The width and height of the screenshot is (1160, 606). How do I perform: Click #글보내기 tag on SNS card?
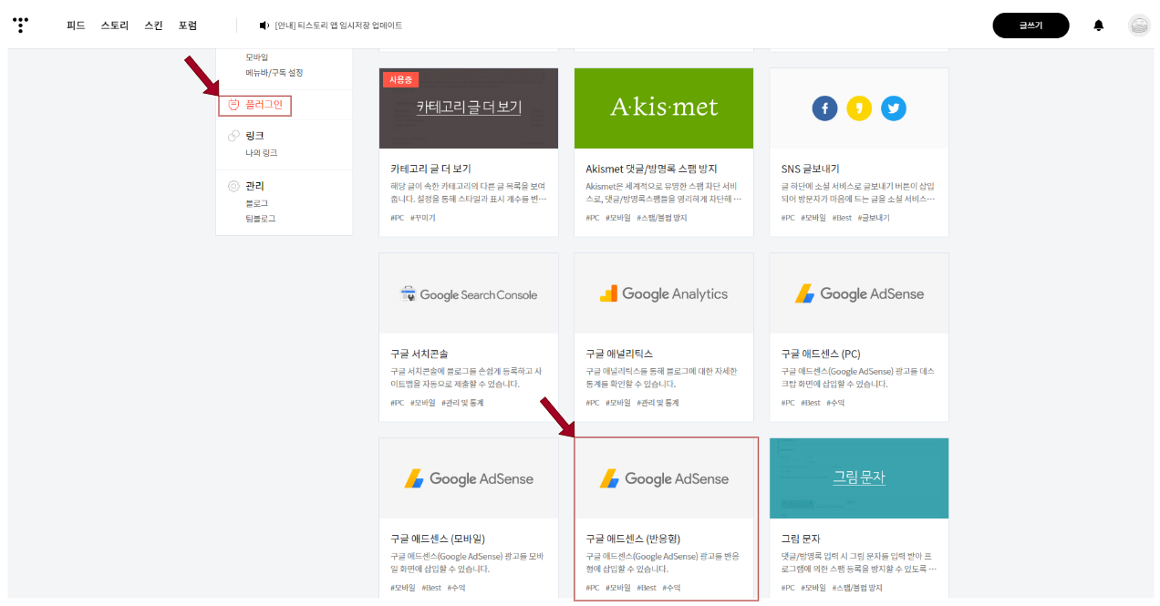874,218
